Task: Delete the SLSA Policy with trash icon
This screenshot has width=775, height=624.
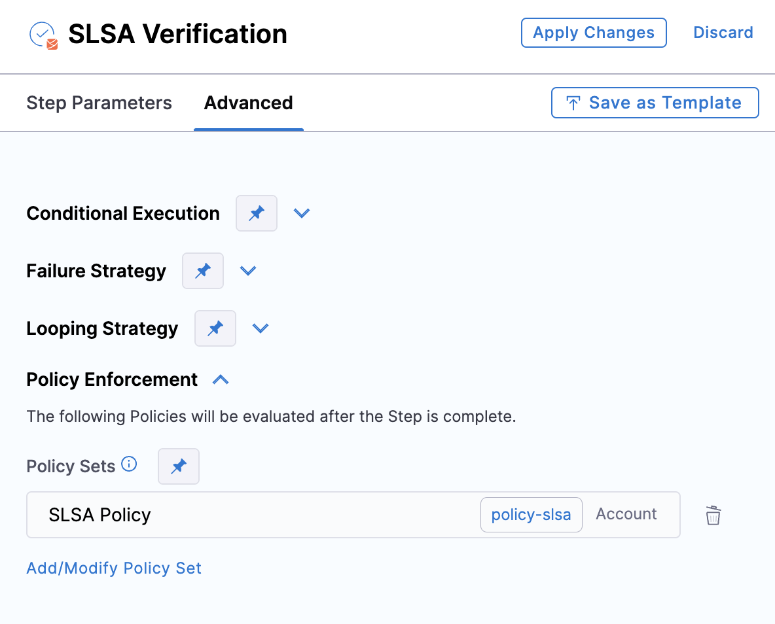Action: [713, 515]
